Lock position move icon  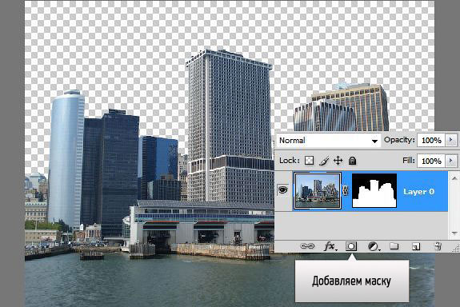pyautogui.click(x=338, y=161)
